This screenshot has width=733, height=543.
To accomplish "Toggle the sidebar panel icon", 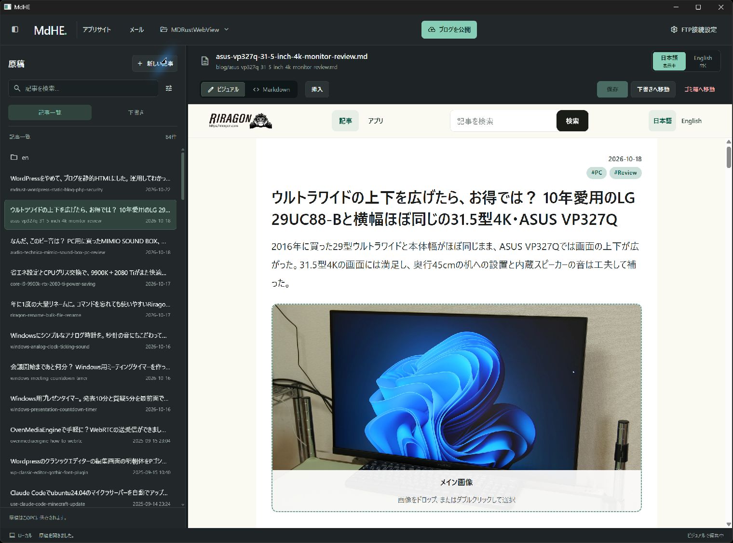I will 15,29.
